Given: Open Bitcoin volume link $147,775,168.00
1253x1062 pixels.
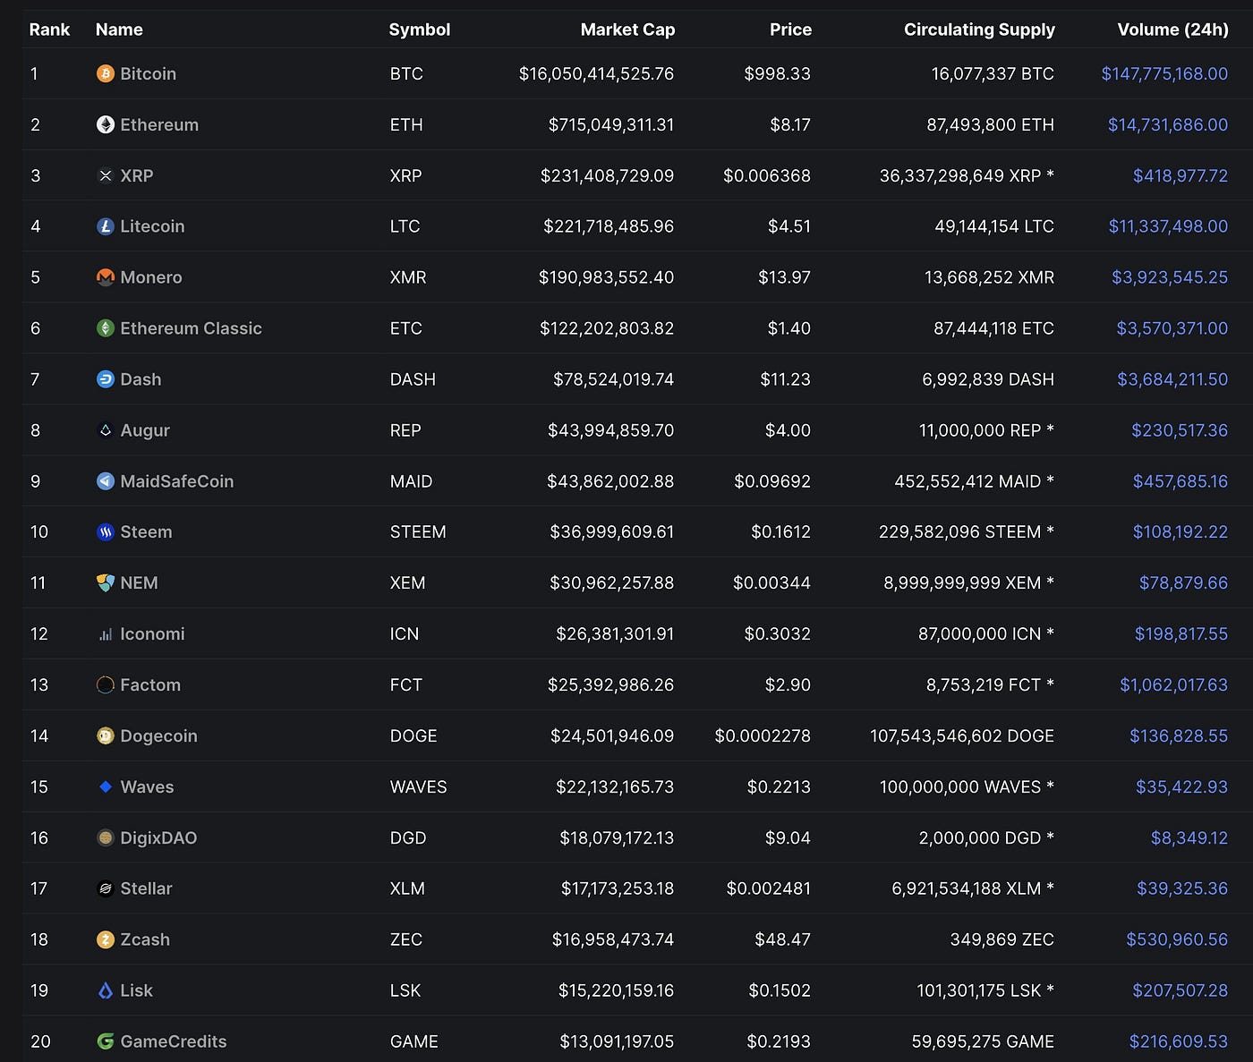Looking at the screenshot, I should click(1164, 73).
